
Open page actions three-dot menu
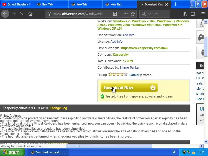pos(125,14)
